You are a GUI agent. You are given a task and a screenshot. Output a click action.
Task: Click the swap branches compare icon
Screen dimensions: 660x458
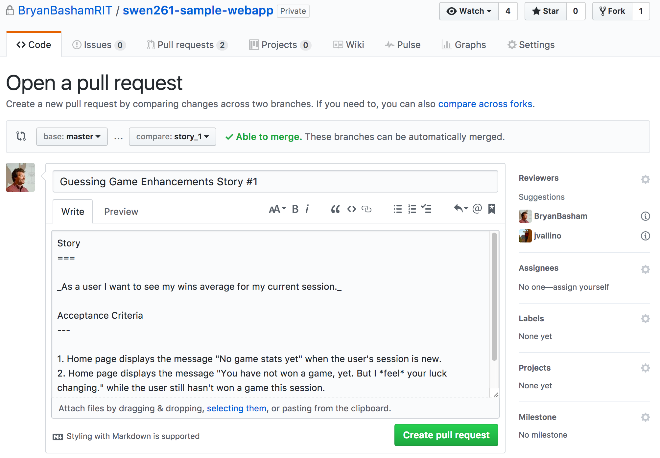coord(21,136)
